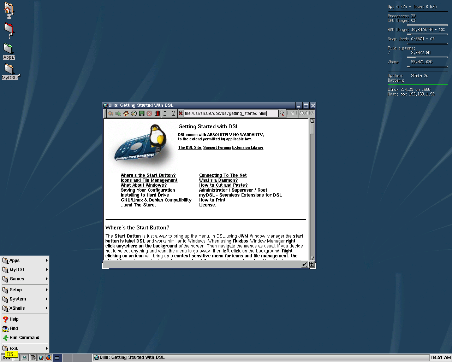Click the magnifier search icon in Dillo
The image size is (452, 362).
(282, 113)
